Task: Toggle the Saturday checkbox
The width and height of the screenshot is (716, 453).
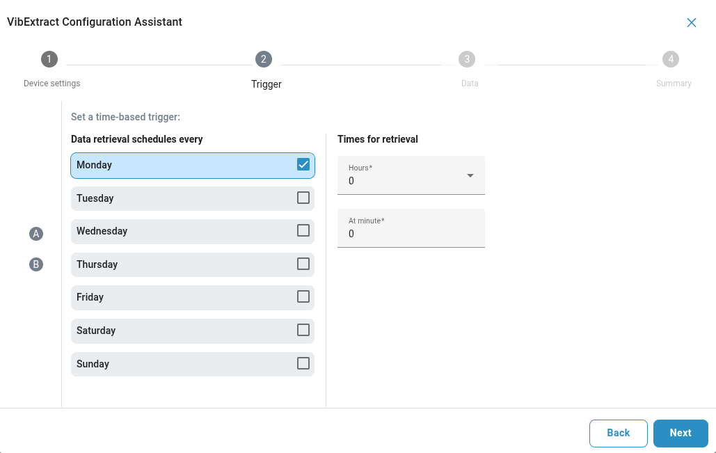Action: pos(303,330)
